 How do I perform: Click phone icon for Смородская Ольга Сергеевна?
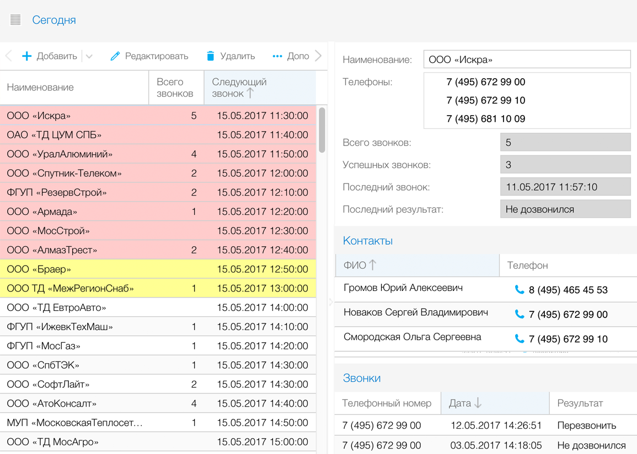[519, 339]
